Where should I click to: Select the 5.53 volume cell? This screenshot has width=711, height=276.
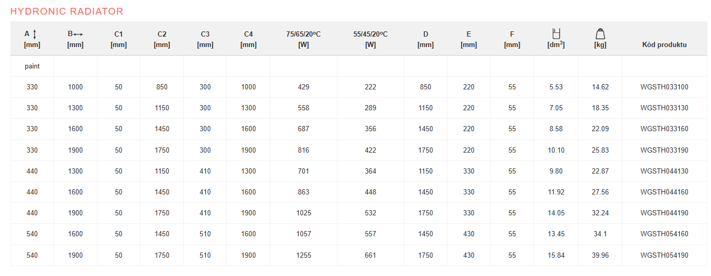tap(556, 87)
